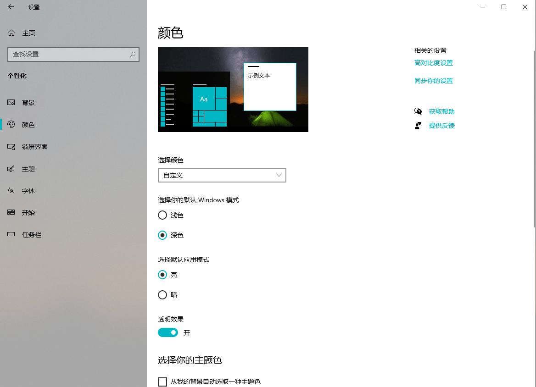This screenshot has width=536, height=387.
Task: Select the 背景 picture icon in sidebar
Action: tap(11, 102)
